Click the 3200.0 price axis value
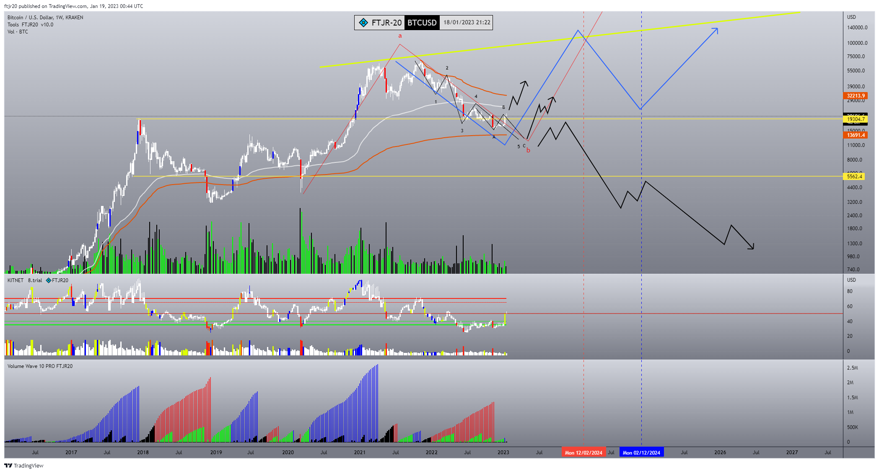Viewport: 879px width, 473px height. [855, 202]
